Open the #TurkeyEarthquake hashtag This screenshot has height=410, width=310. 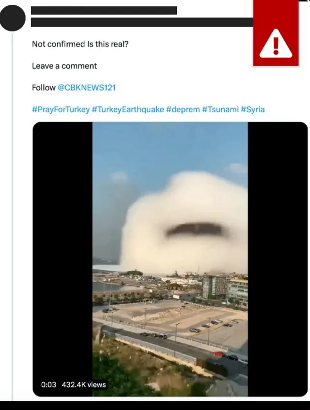tap(128, 109)
